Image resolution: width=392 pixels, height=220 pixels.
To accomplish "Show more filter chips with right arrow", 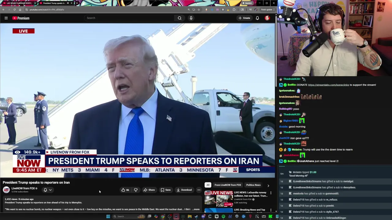I will (x=268, y=185).
